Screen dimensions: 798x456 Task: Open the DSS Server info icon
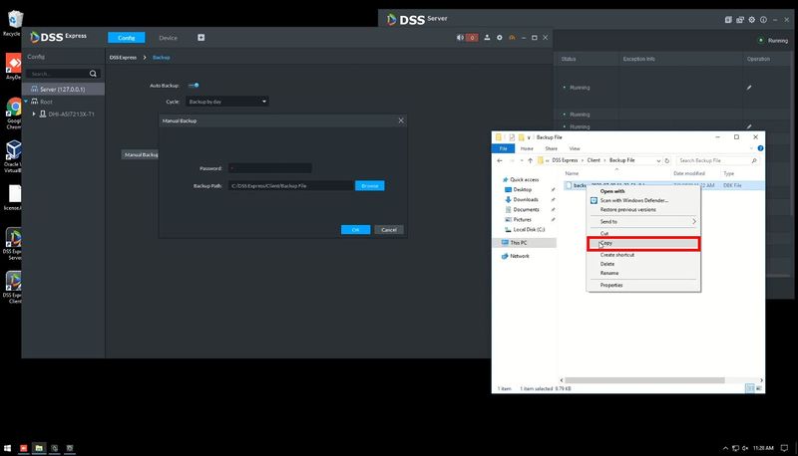pos(763,20)
